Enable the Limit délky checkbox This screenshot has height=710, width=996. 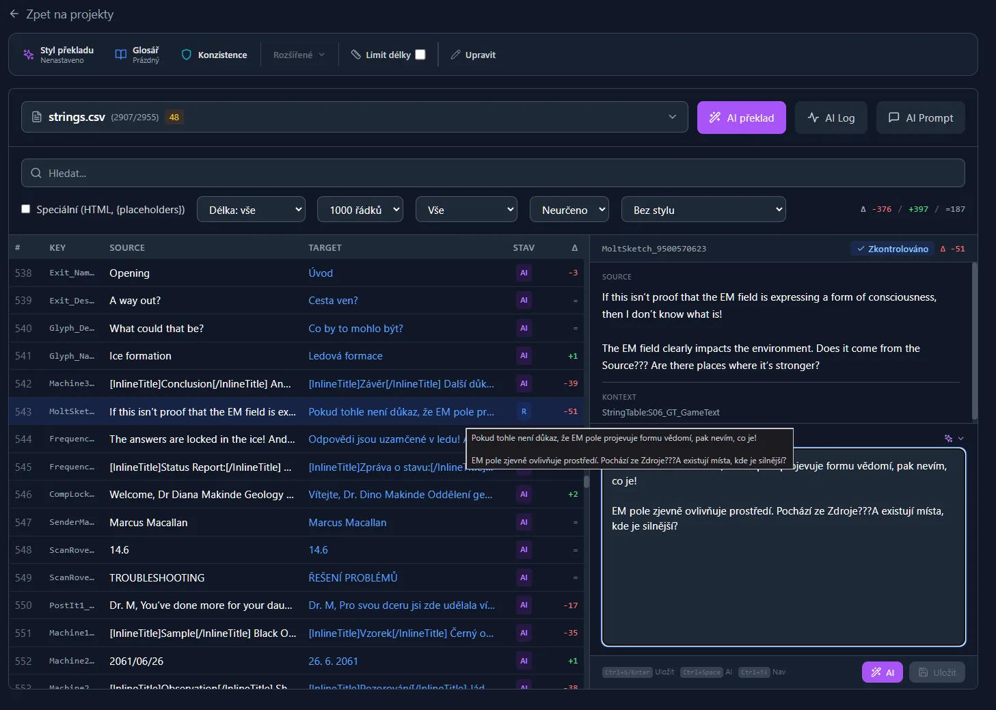[x=420, y=55]
